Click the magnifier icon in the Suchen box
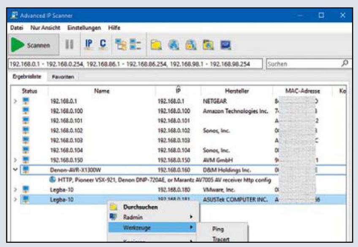 (x=344, y=63)
